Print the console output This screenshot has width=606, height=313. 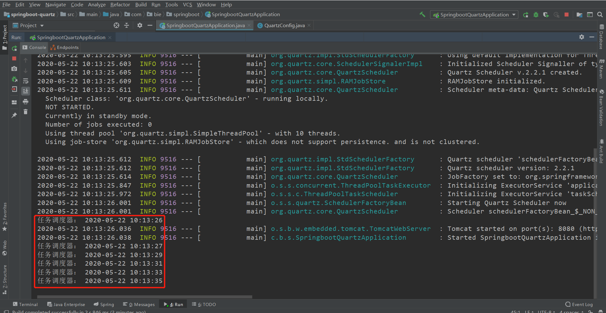pos(26,102)
